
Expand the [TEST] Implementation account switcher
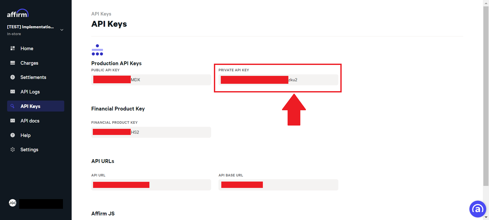[30, 27]
